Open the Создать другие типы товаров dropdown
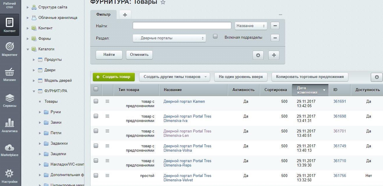Screen dimensions: 383x186 tap(174, 77)
